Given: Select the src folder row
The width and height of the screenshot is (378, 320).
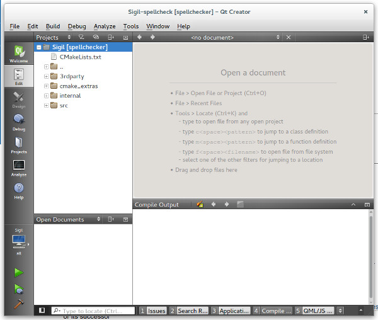Looking at the screenshot, I should click(x=83, y=106).
